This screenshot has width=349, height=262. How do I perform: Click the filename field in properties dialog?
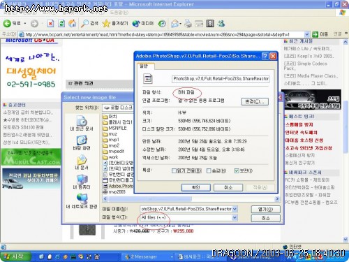pyautogui.click(x=221, y=79)
